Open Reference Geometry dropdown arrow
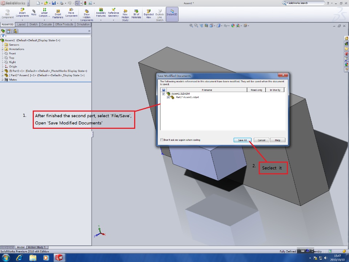The width and height of the screenshot is (349, 262). pyautogui.click(x=113, y=20)
